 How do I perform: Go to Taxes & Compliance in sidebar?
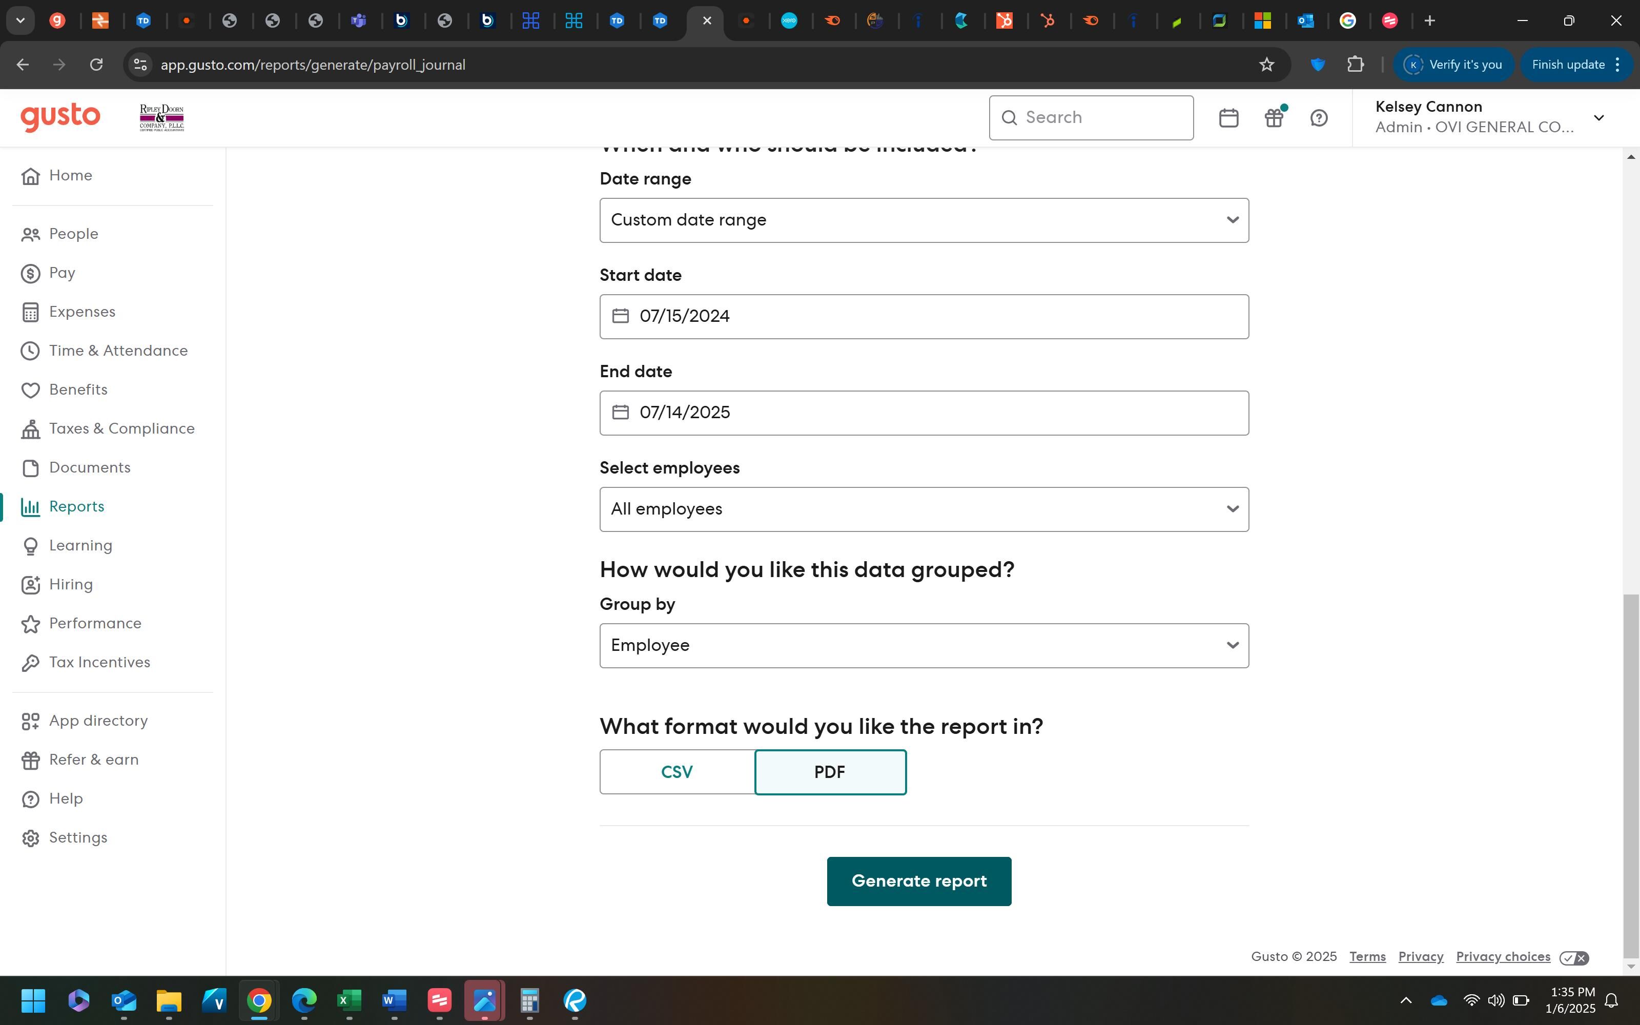[121, 428]
